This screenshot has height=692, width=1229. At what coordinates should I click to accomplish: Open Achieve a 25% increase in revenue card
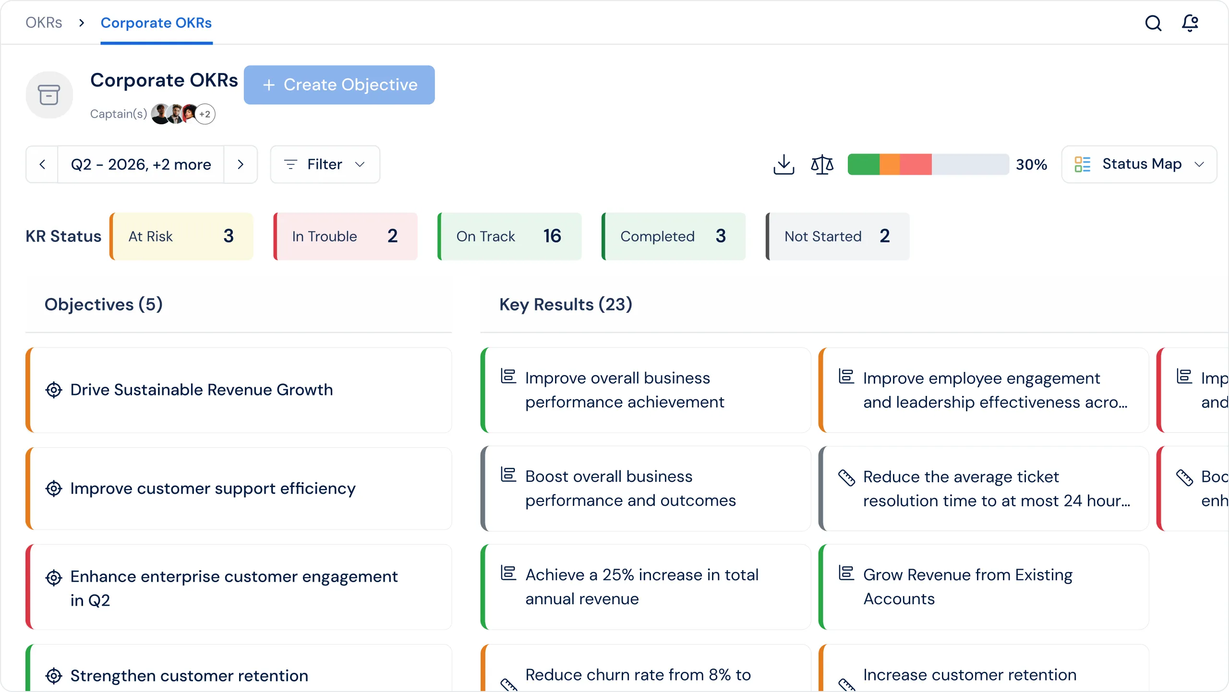pos(646,587)
